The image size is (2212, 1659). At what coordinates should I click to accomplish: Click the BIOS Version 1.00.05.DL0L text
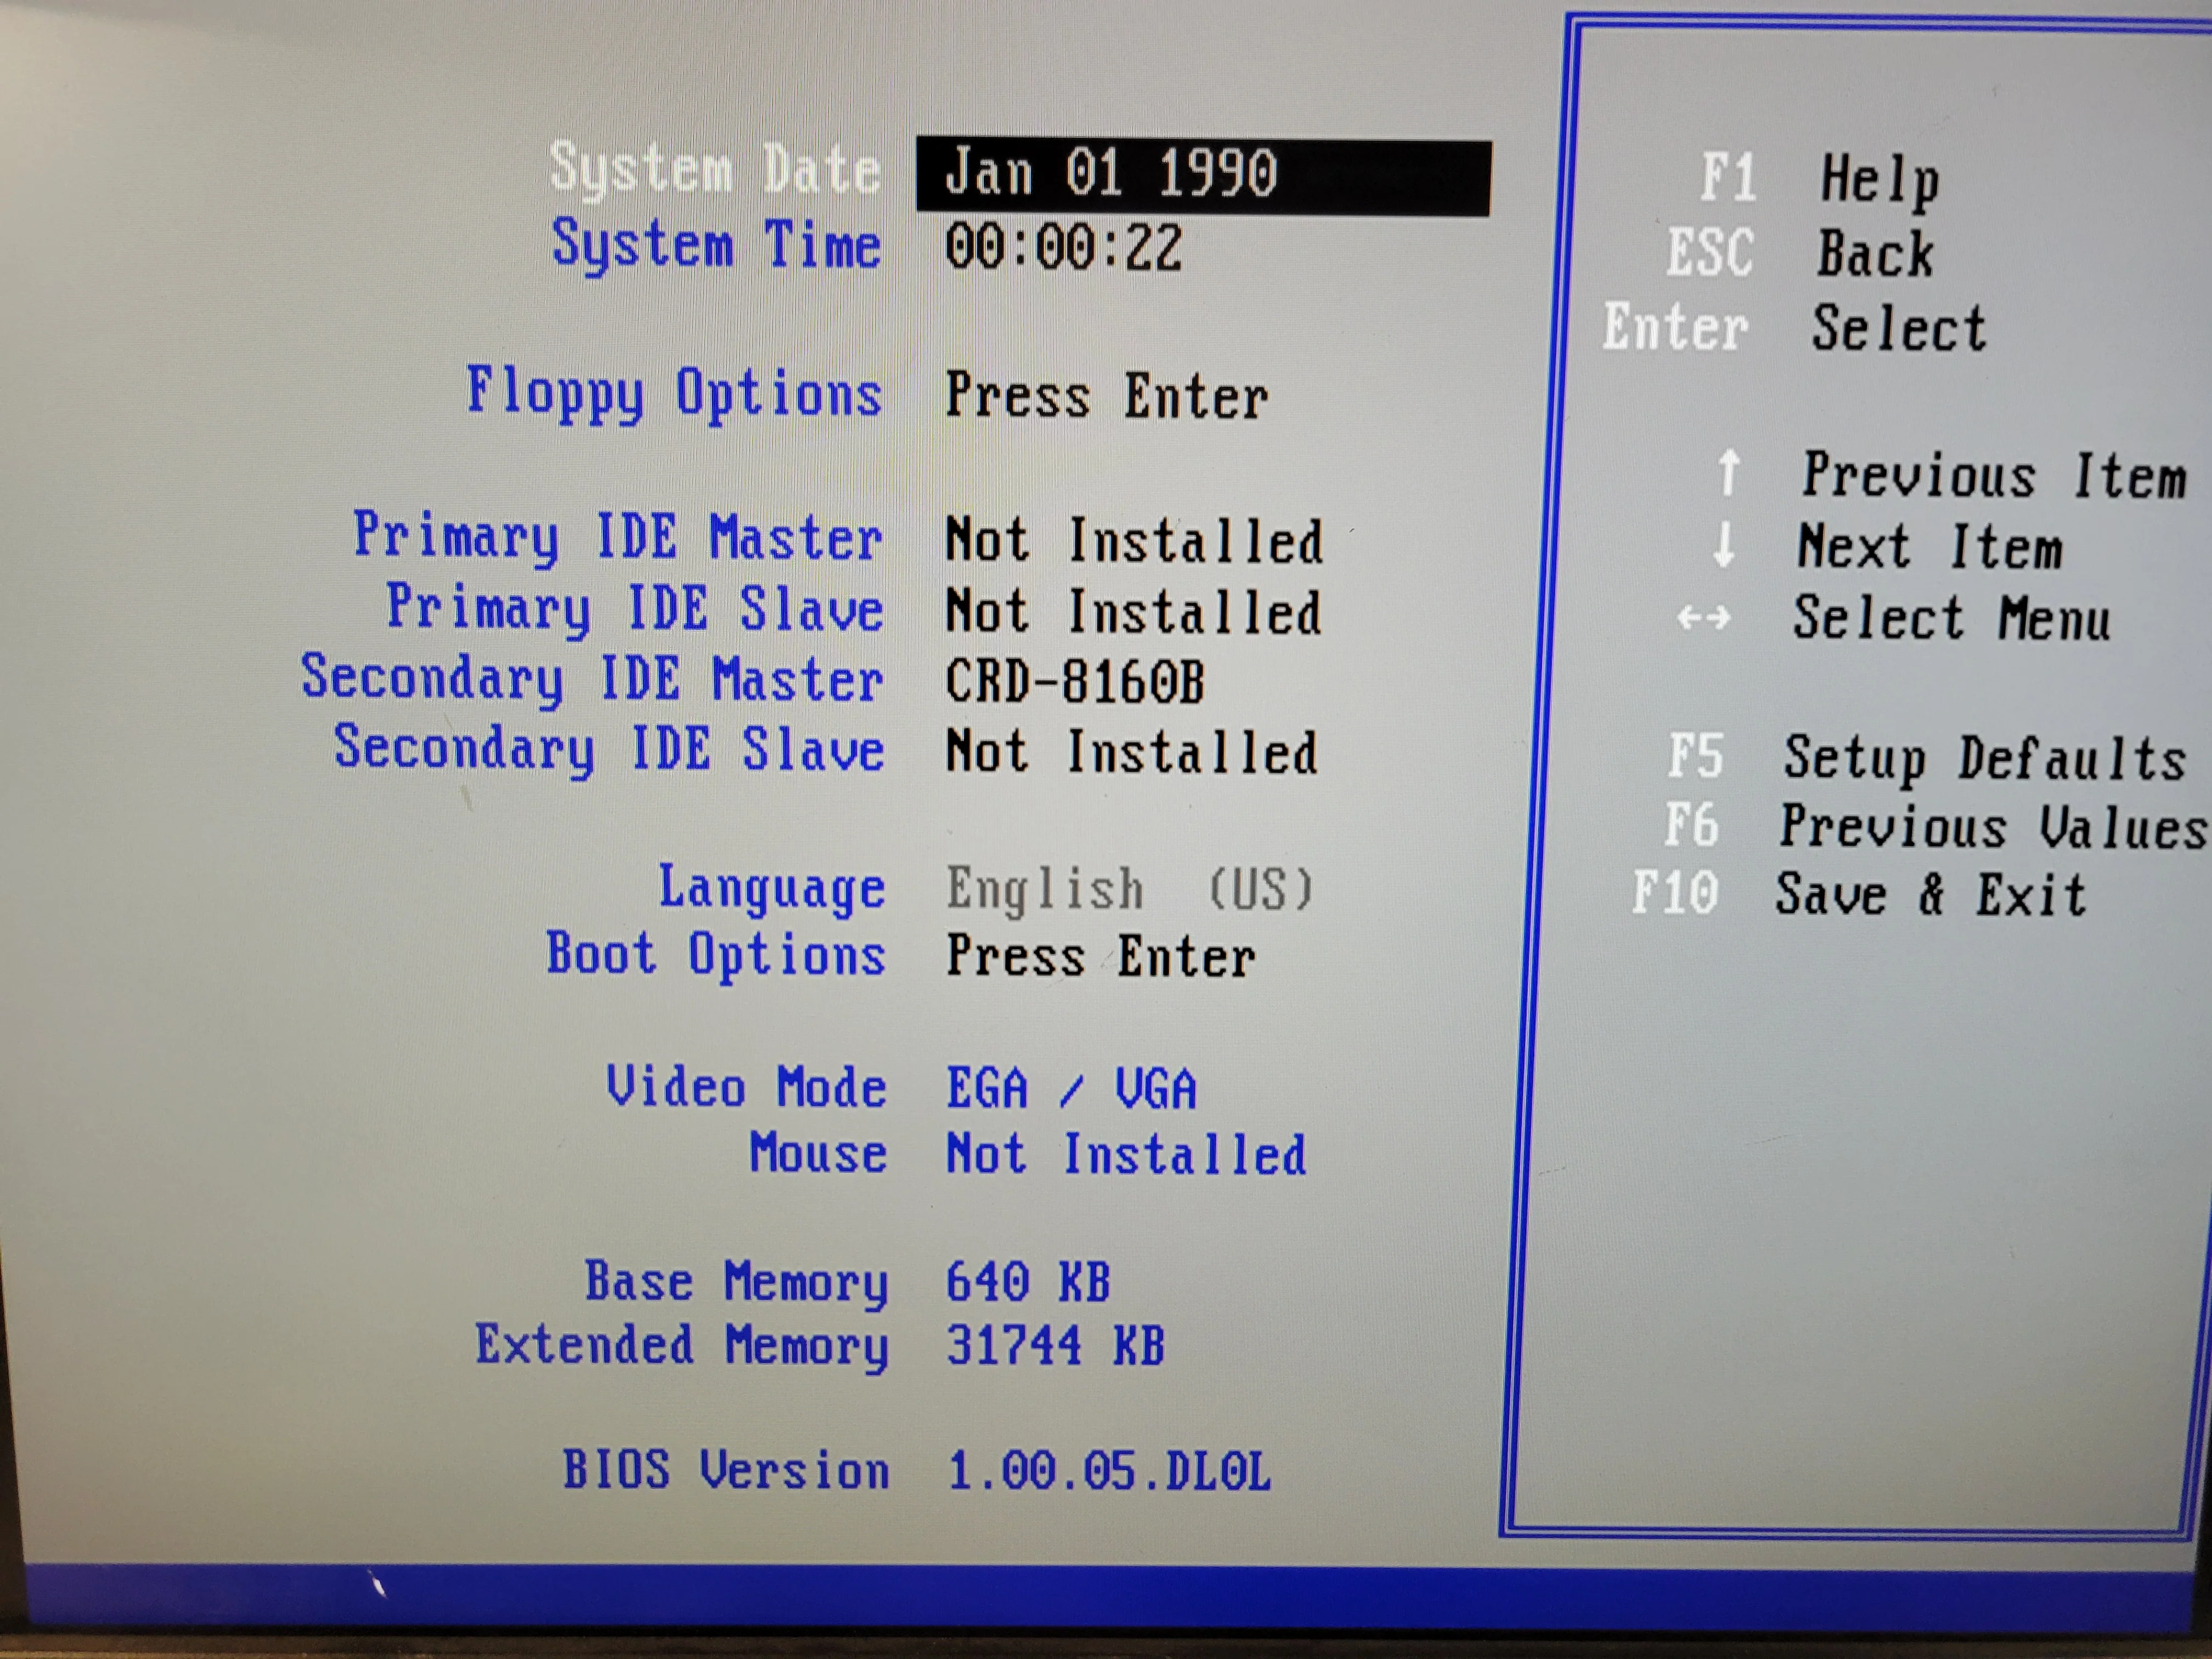point(1108,1471)
